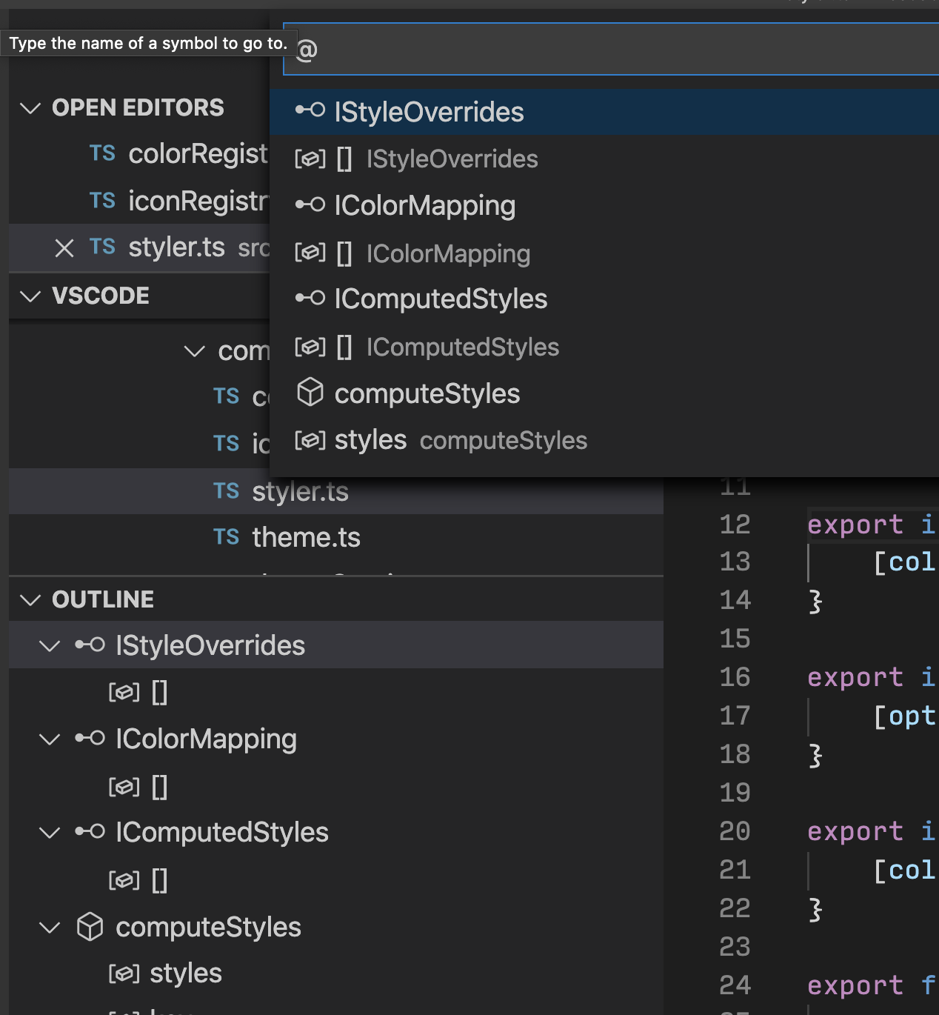Click line number 24 in editor gutter
This screenshot has height=1015, width=939.
coord(735,985)
